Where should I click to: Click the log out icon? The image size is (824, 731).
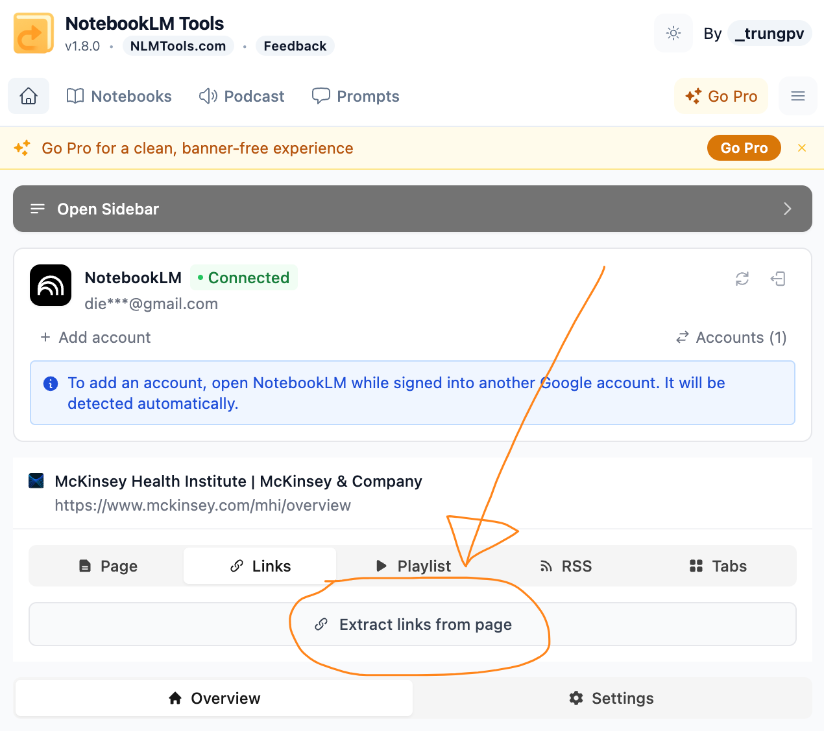tap(778, 279)
